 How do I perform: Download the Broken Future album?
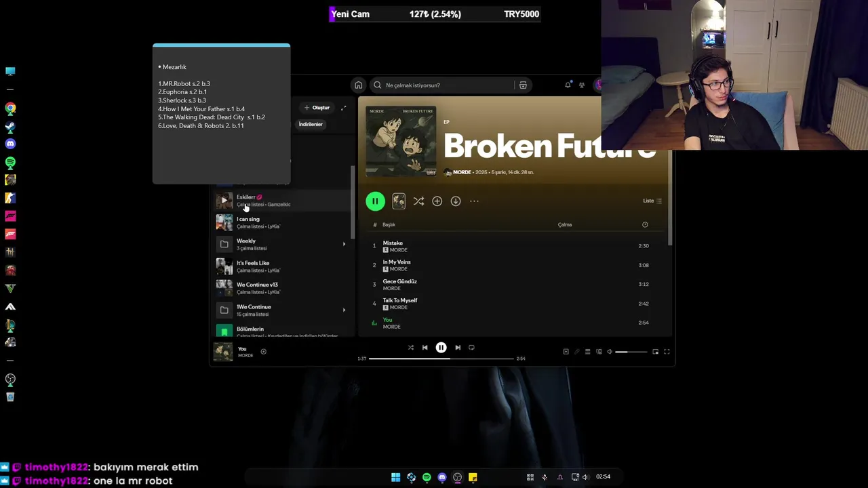click(x=456, y=201)
